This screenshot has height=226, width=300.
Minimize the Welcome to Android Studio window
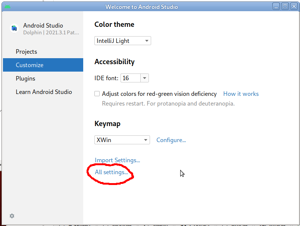[276, 6]
